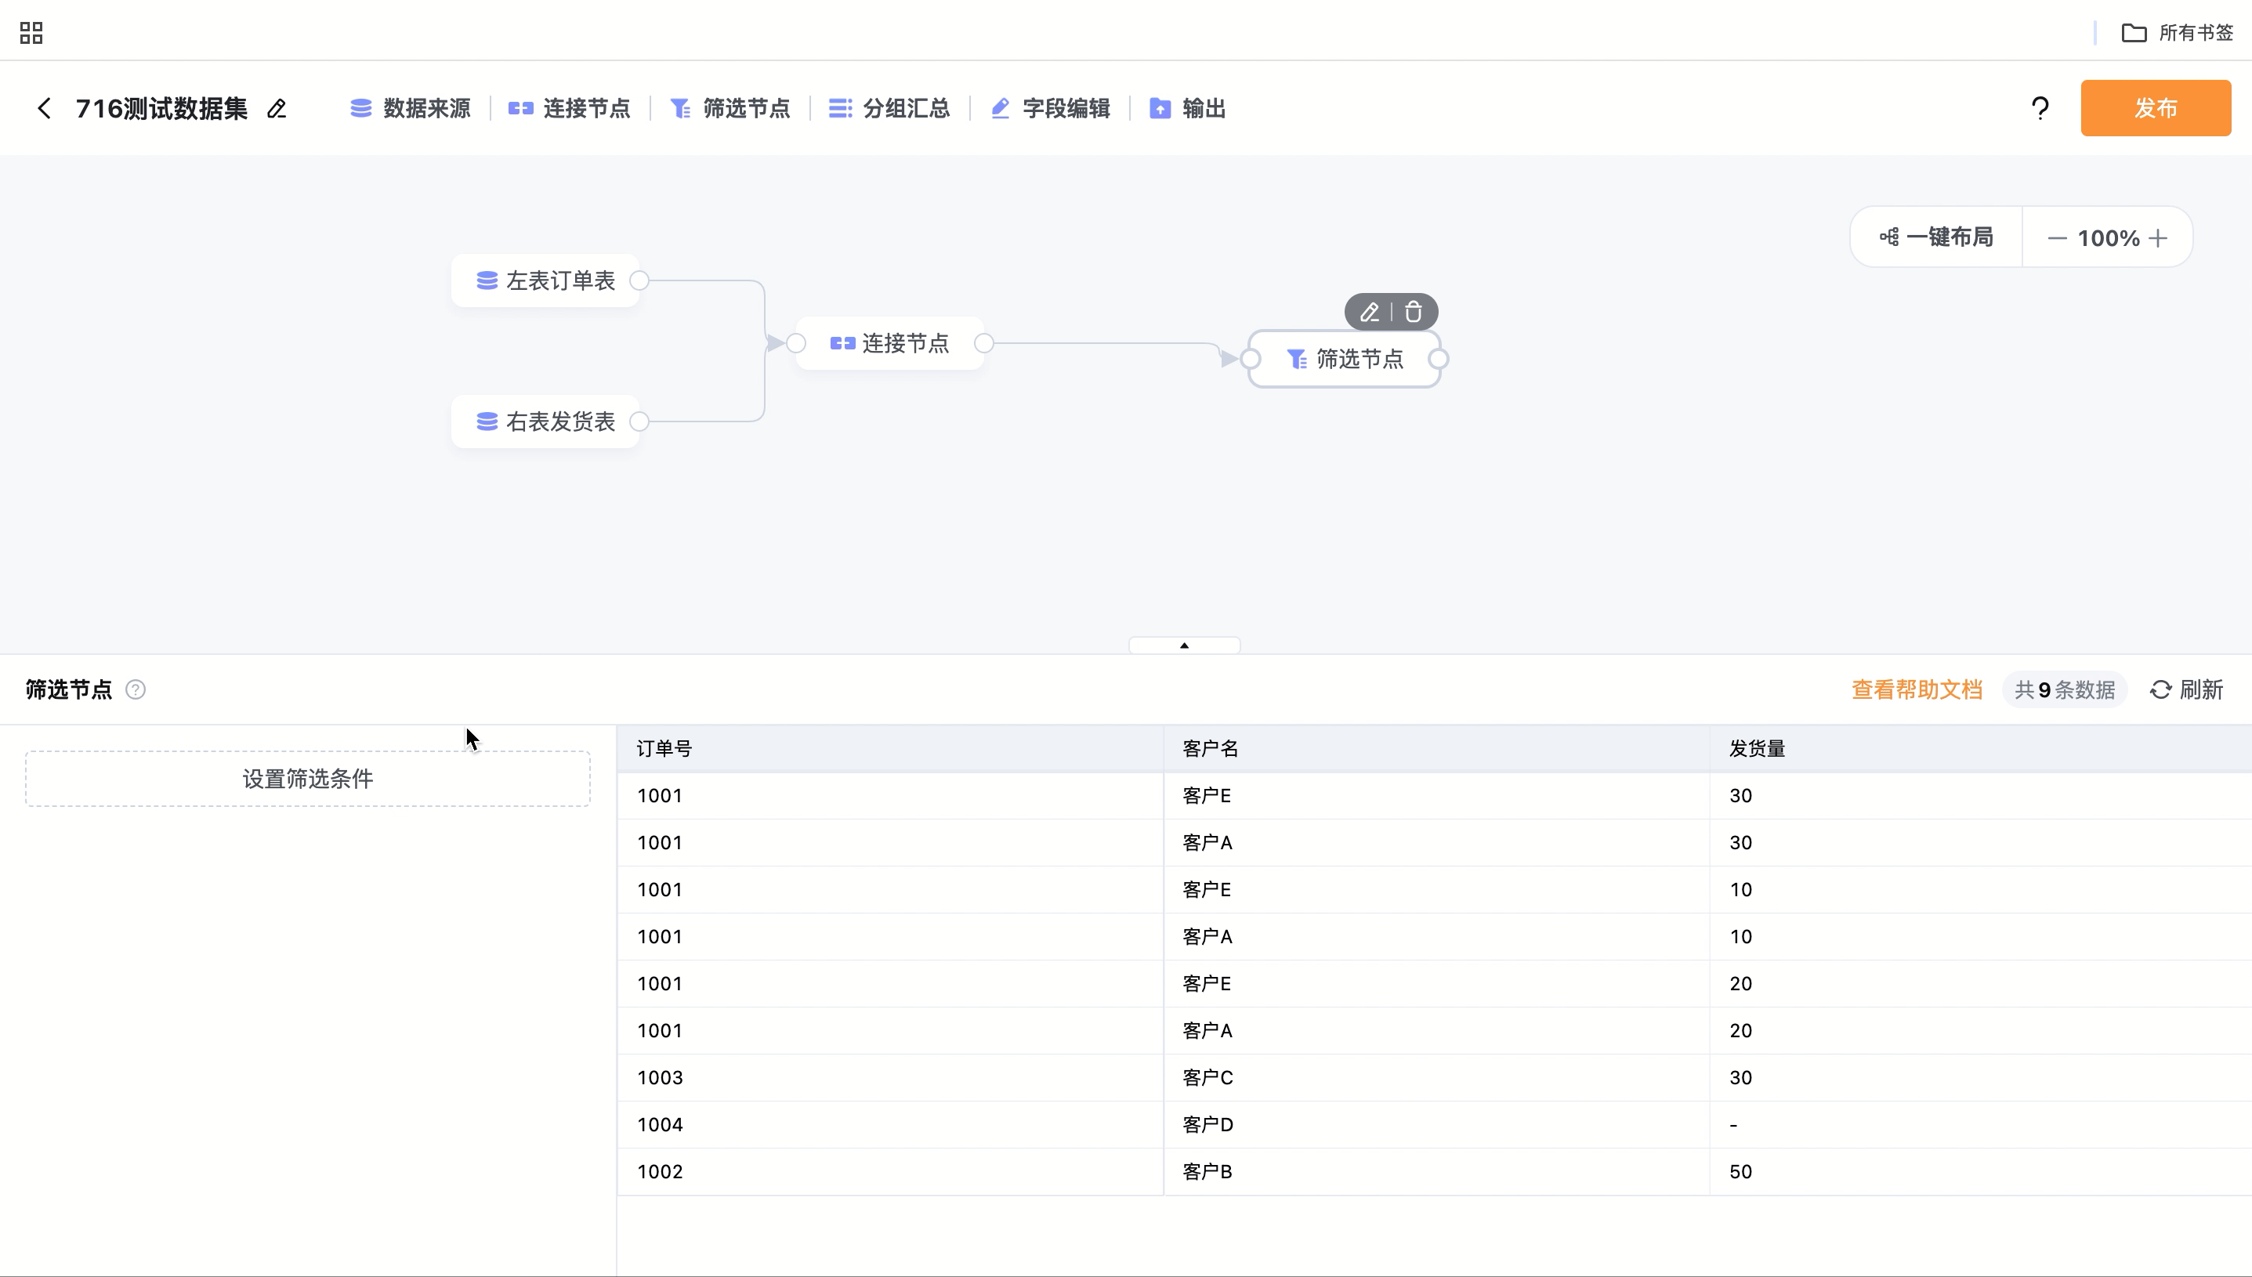Select the 右表发货表 node
This screenshot has height=1277, width=2252.
(545, 421)
